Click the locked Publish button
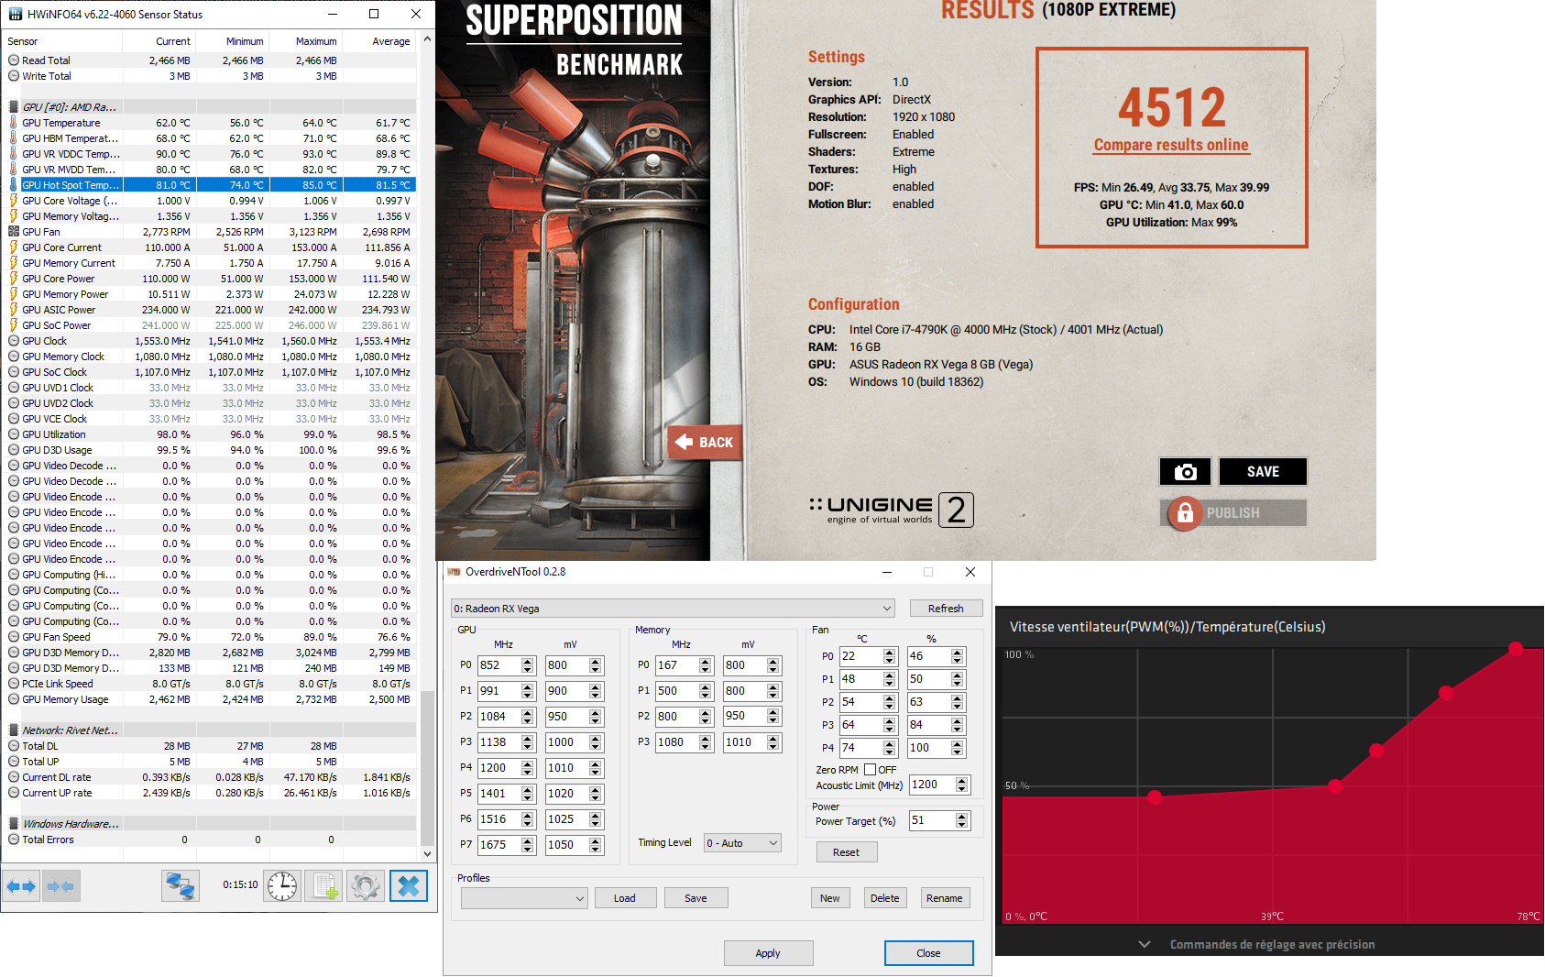Viewport: 1545px width, 977px height. tap(1233, 513)
